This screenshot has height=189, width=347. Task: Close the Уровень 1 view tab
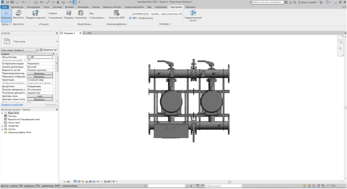coord(80,33)
